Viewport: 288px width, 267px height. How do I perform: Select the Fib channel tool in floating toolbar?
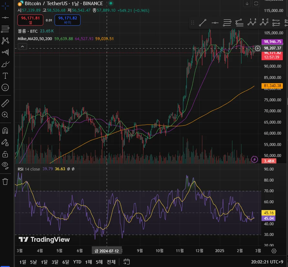click(x=276, y=23)
